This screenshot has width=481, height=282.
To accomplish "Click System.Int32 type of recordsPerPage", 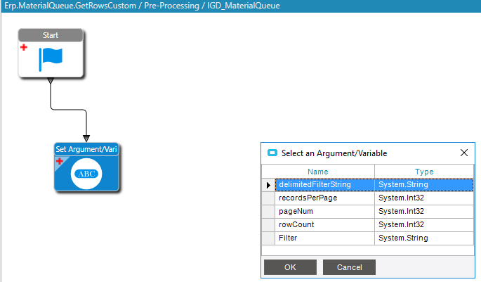I will tap(424, 198).
